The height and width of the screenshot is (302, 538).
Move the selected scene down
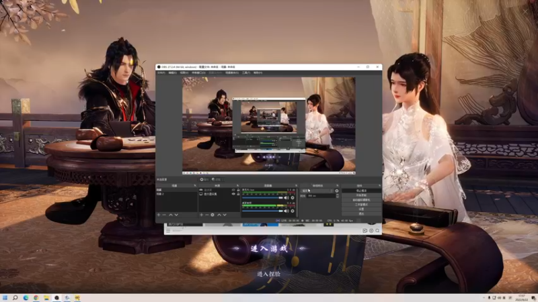click(176, 215)
